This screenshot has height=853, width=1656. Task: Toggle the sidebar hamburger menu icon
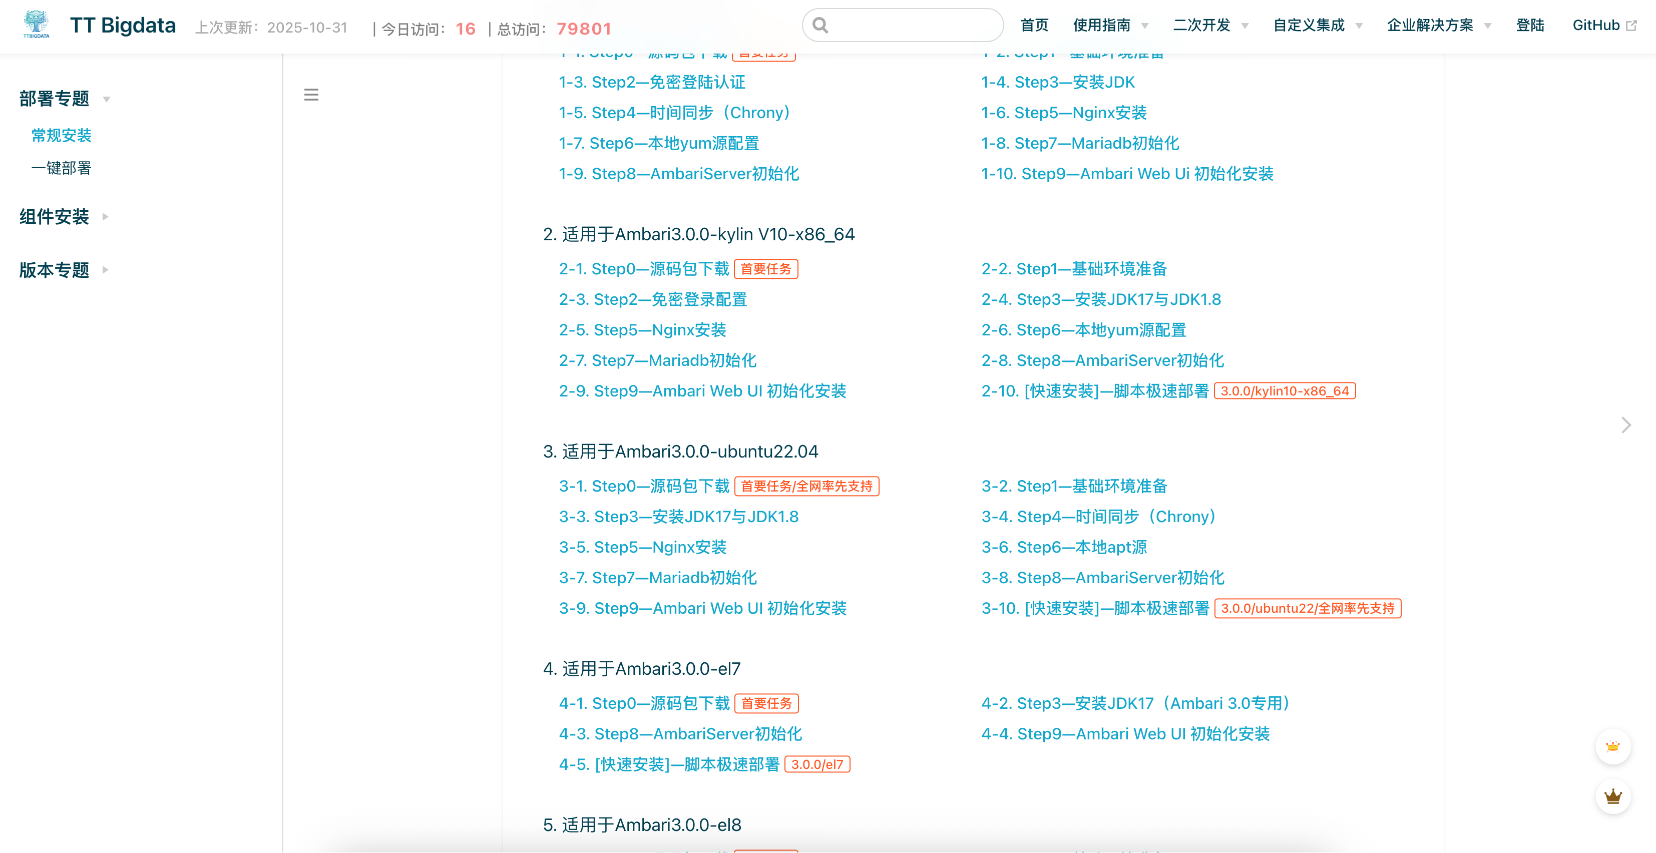point(311,95)
